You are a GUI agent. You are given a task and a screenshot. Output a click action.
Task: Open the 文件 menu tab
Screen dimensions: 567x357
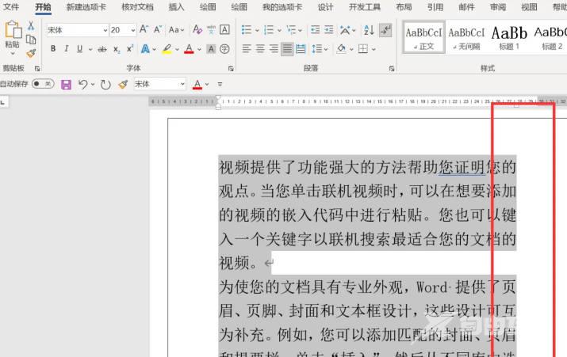(11, 7)
